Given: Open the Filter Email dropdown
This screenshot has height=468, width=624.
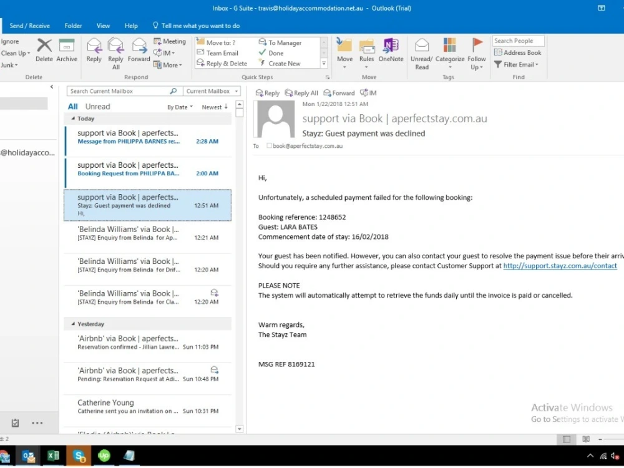Looking at the screenshot, I should click(x=516, y=64).
